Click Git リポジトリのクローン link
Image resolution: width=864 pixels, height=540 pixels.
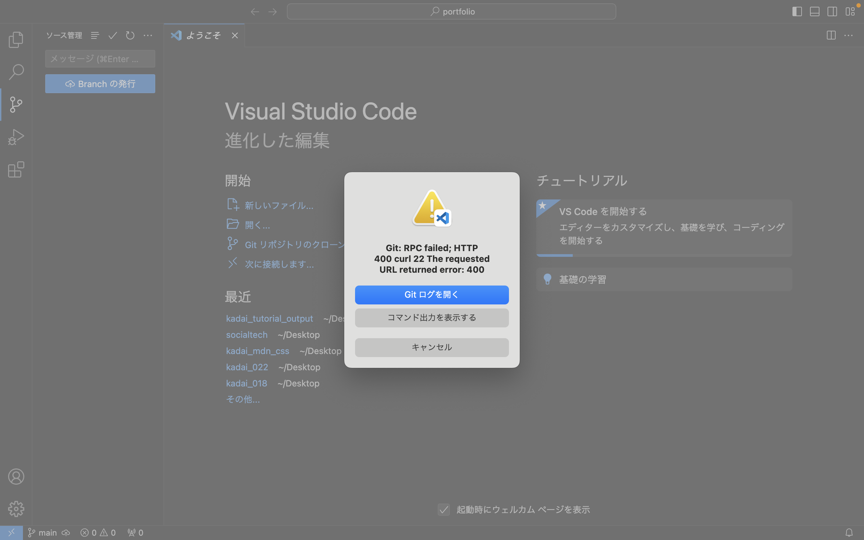286,244
